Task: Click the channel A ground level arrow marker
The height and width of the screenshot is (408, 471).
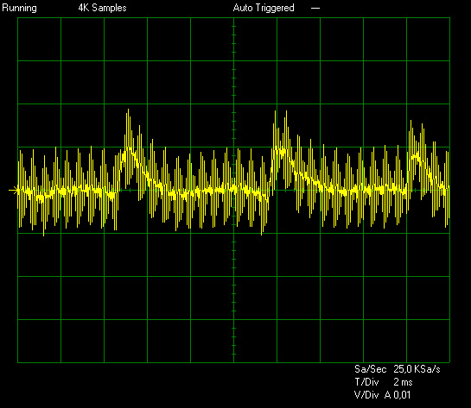Action: tap(13, 190)
